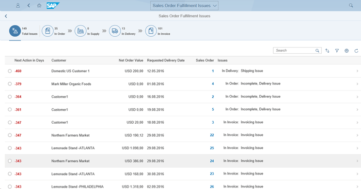
Task: Expand details arrow for sales order 22 row
Action: pyautogui.click(x=357, y=135)
